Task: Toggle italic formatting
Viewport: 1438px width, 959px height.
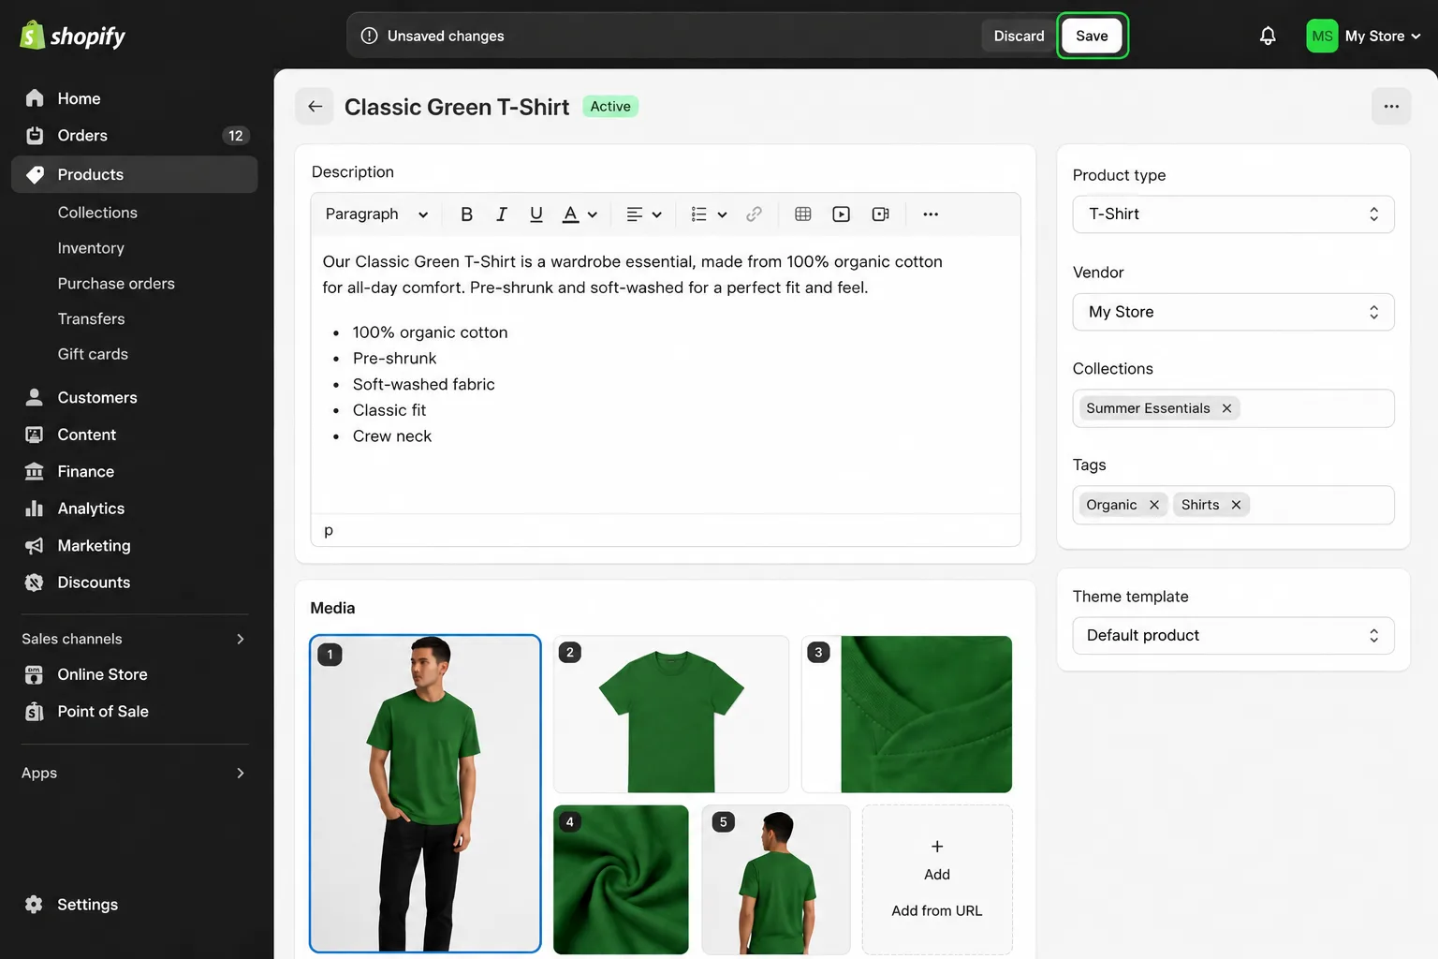Action: click(502, 214)
